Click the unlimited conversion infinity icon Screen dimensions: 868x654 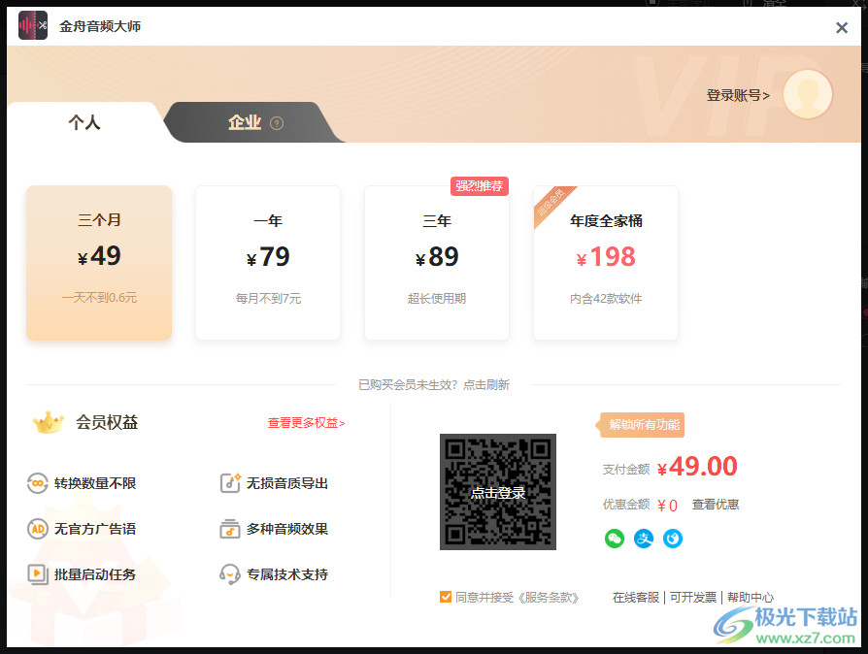click(x=37, y=483)
